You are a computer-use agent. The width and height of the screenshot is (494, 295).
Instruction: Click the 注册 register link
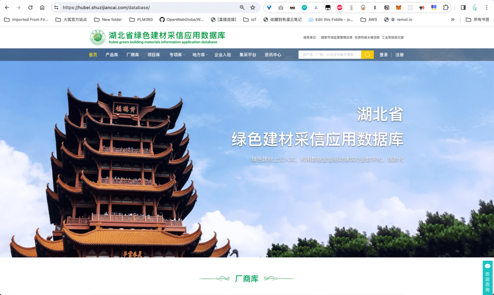coord(399,55)
